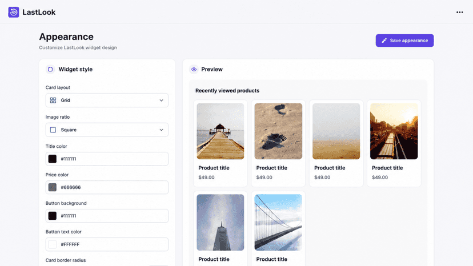The height and width of the screenshot is (266, 473).
Task: Open the Card layout Grid dropdown
Action: (x=107, y=100)
